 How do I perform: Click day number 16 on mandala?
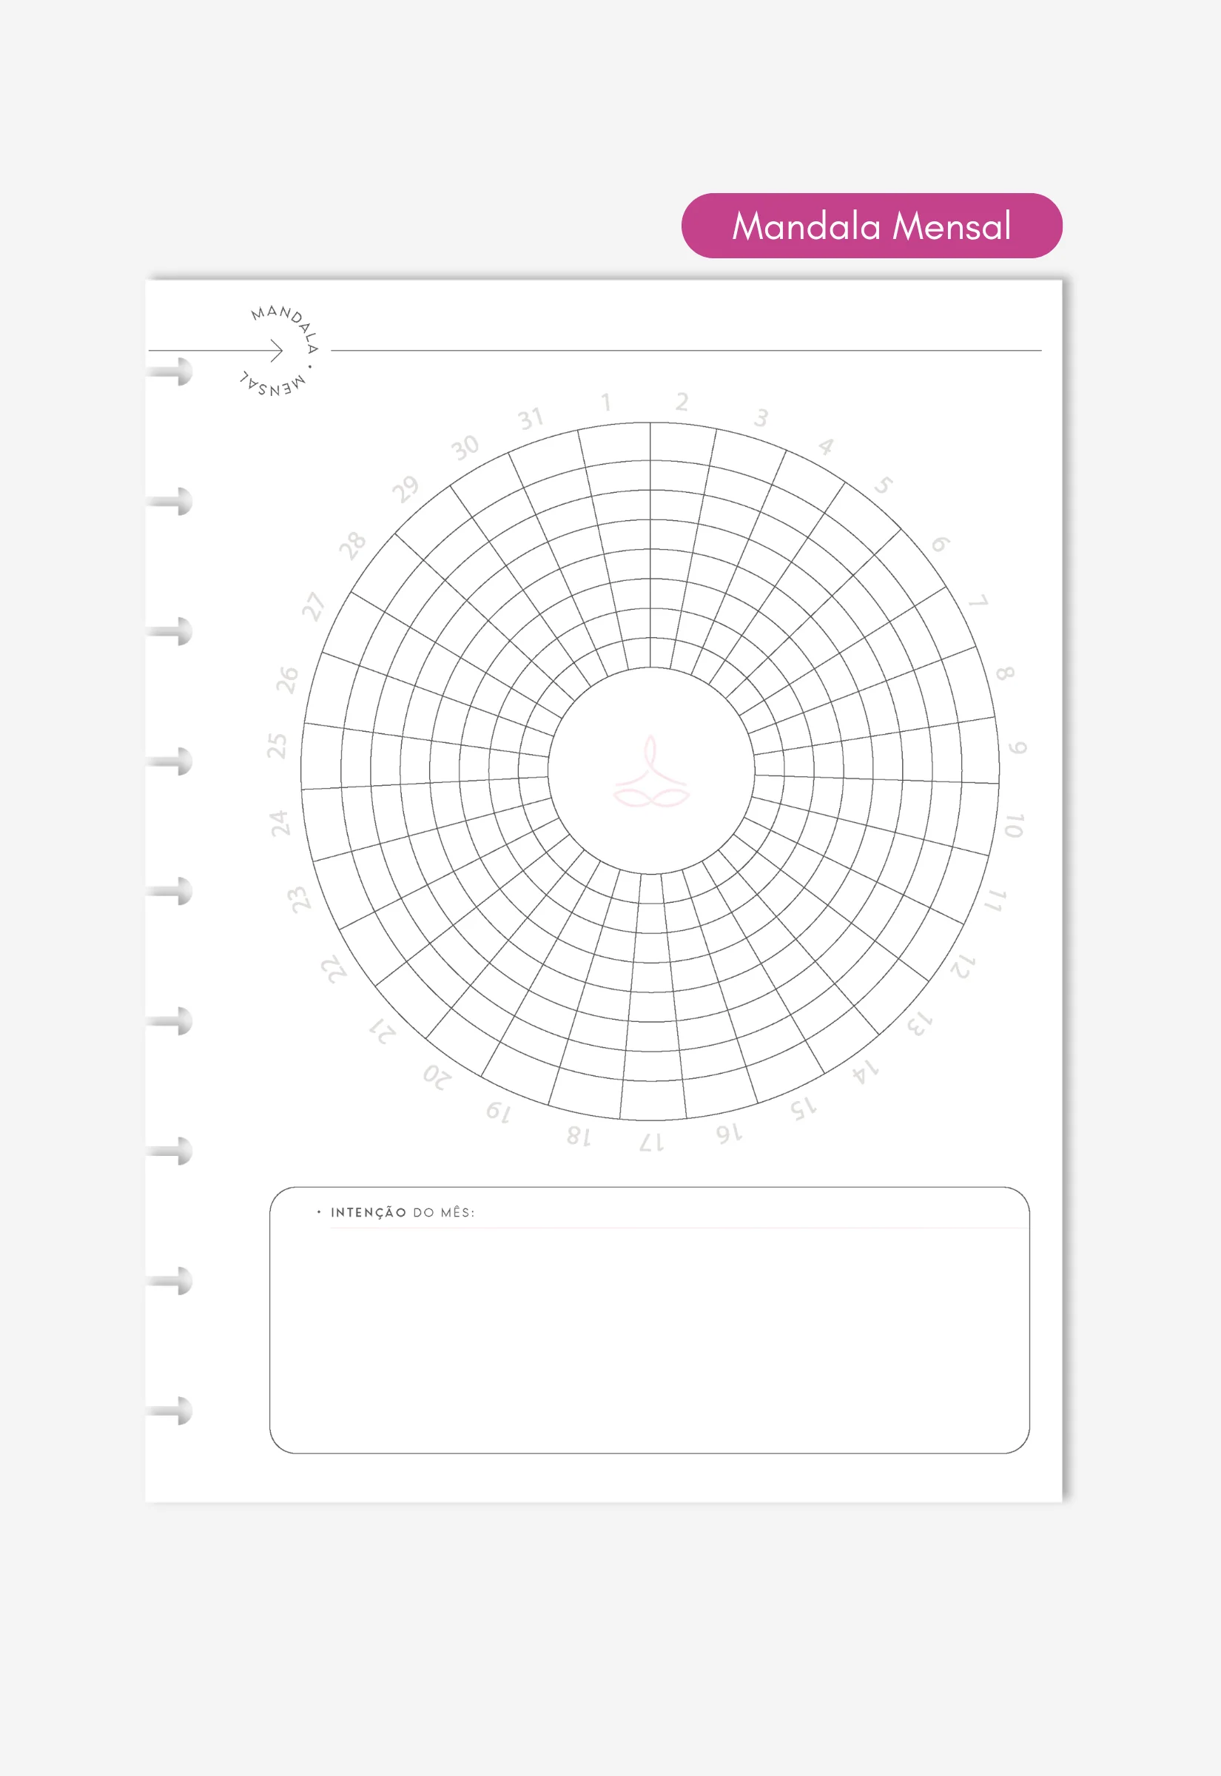click(x=729, y=1133)
